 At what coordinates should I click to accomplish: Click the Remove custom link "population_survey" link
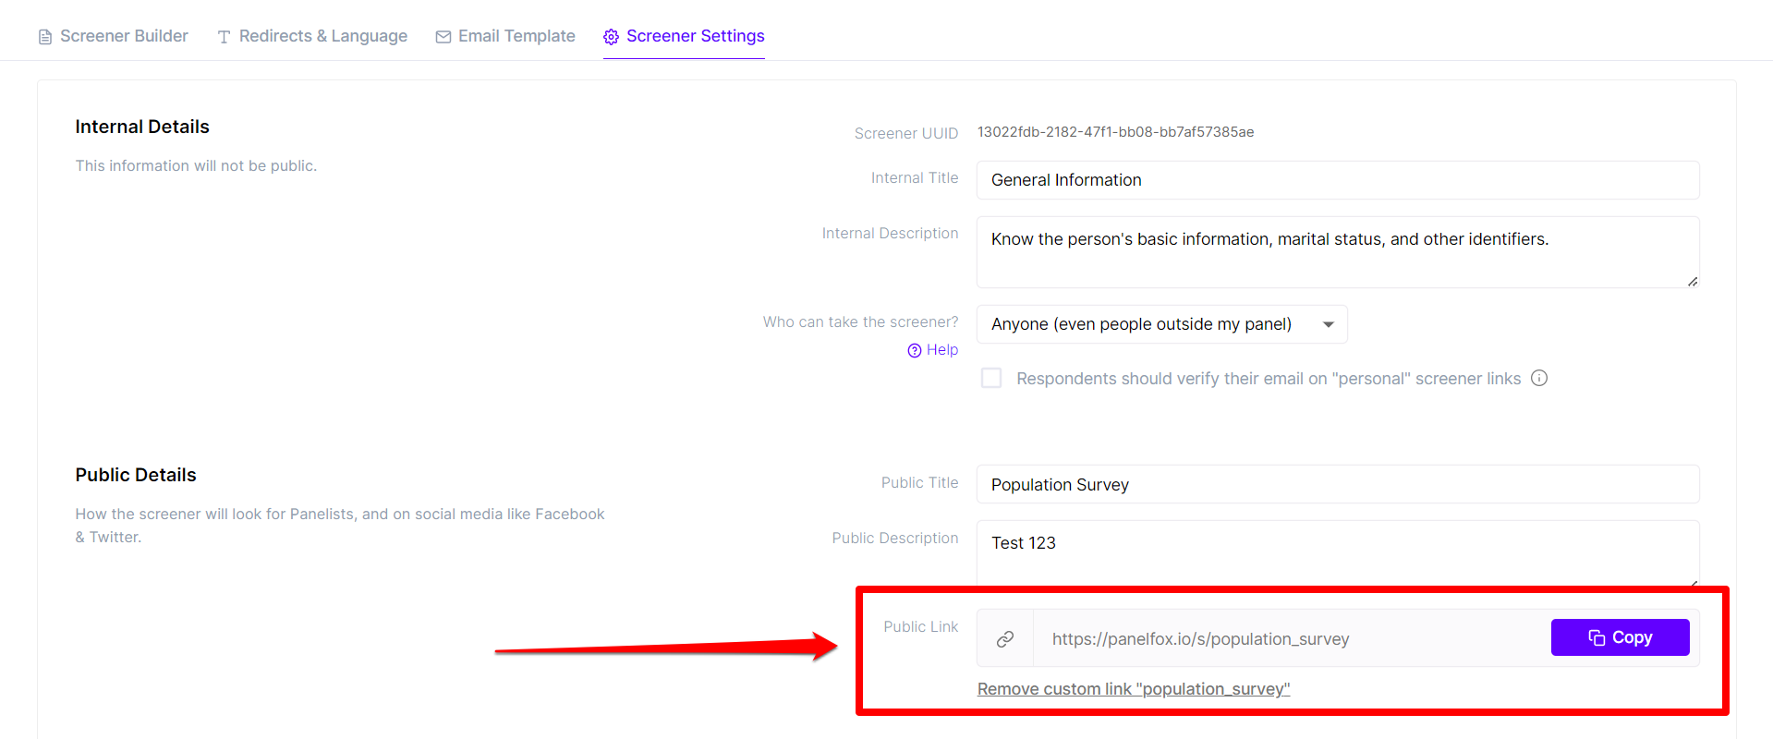point(1134,689)
